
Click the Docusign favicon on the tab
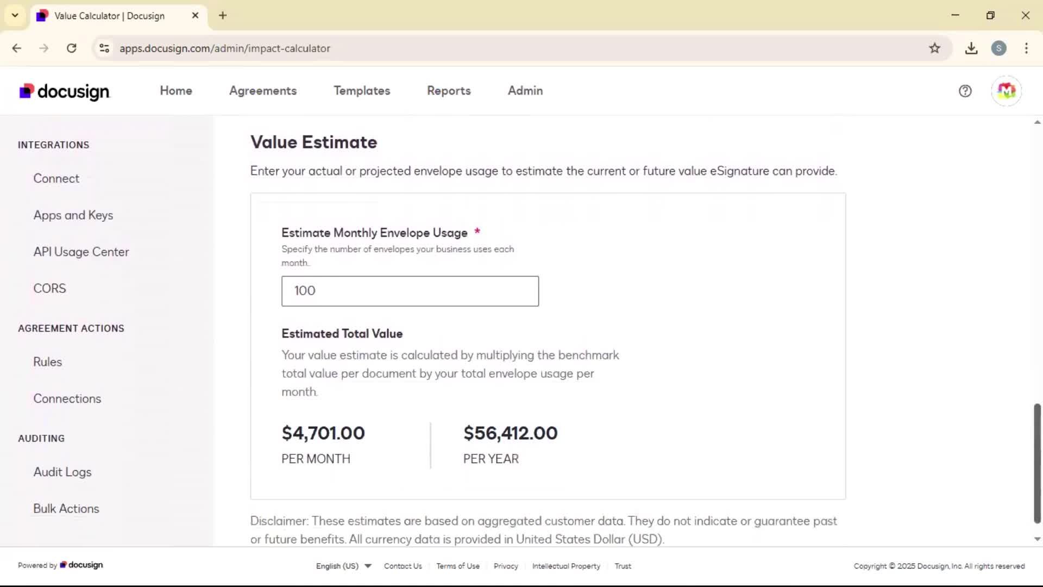click(x=42, y=16)
